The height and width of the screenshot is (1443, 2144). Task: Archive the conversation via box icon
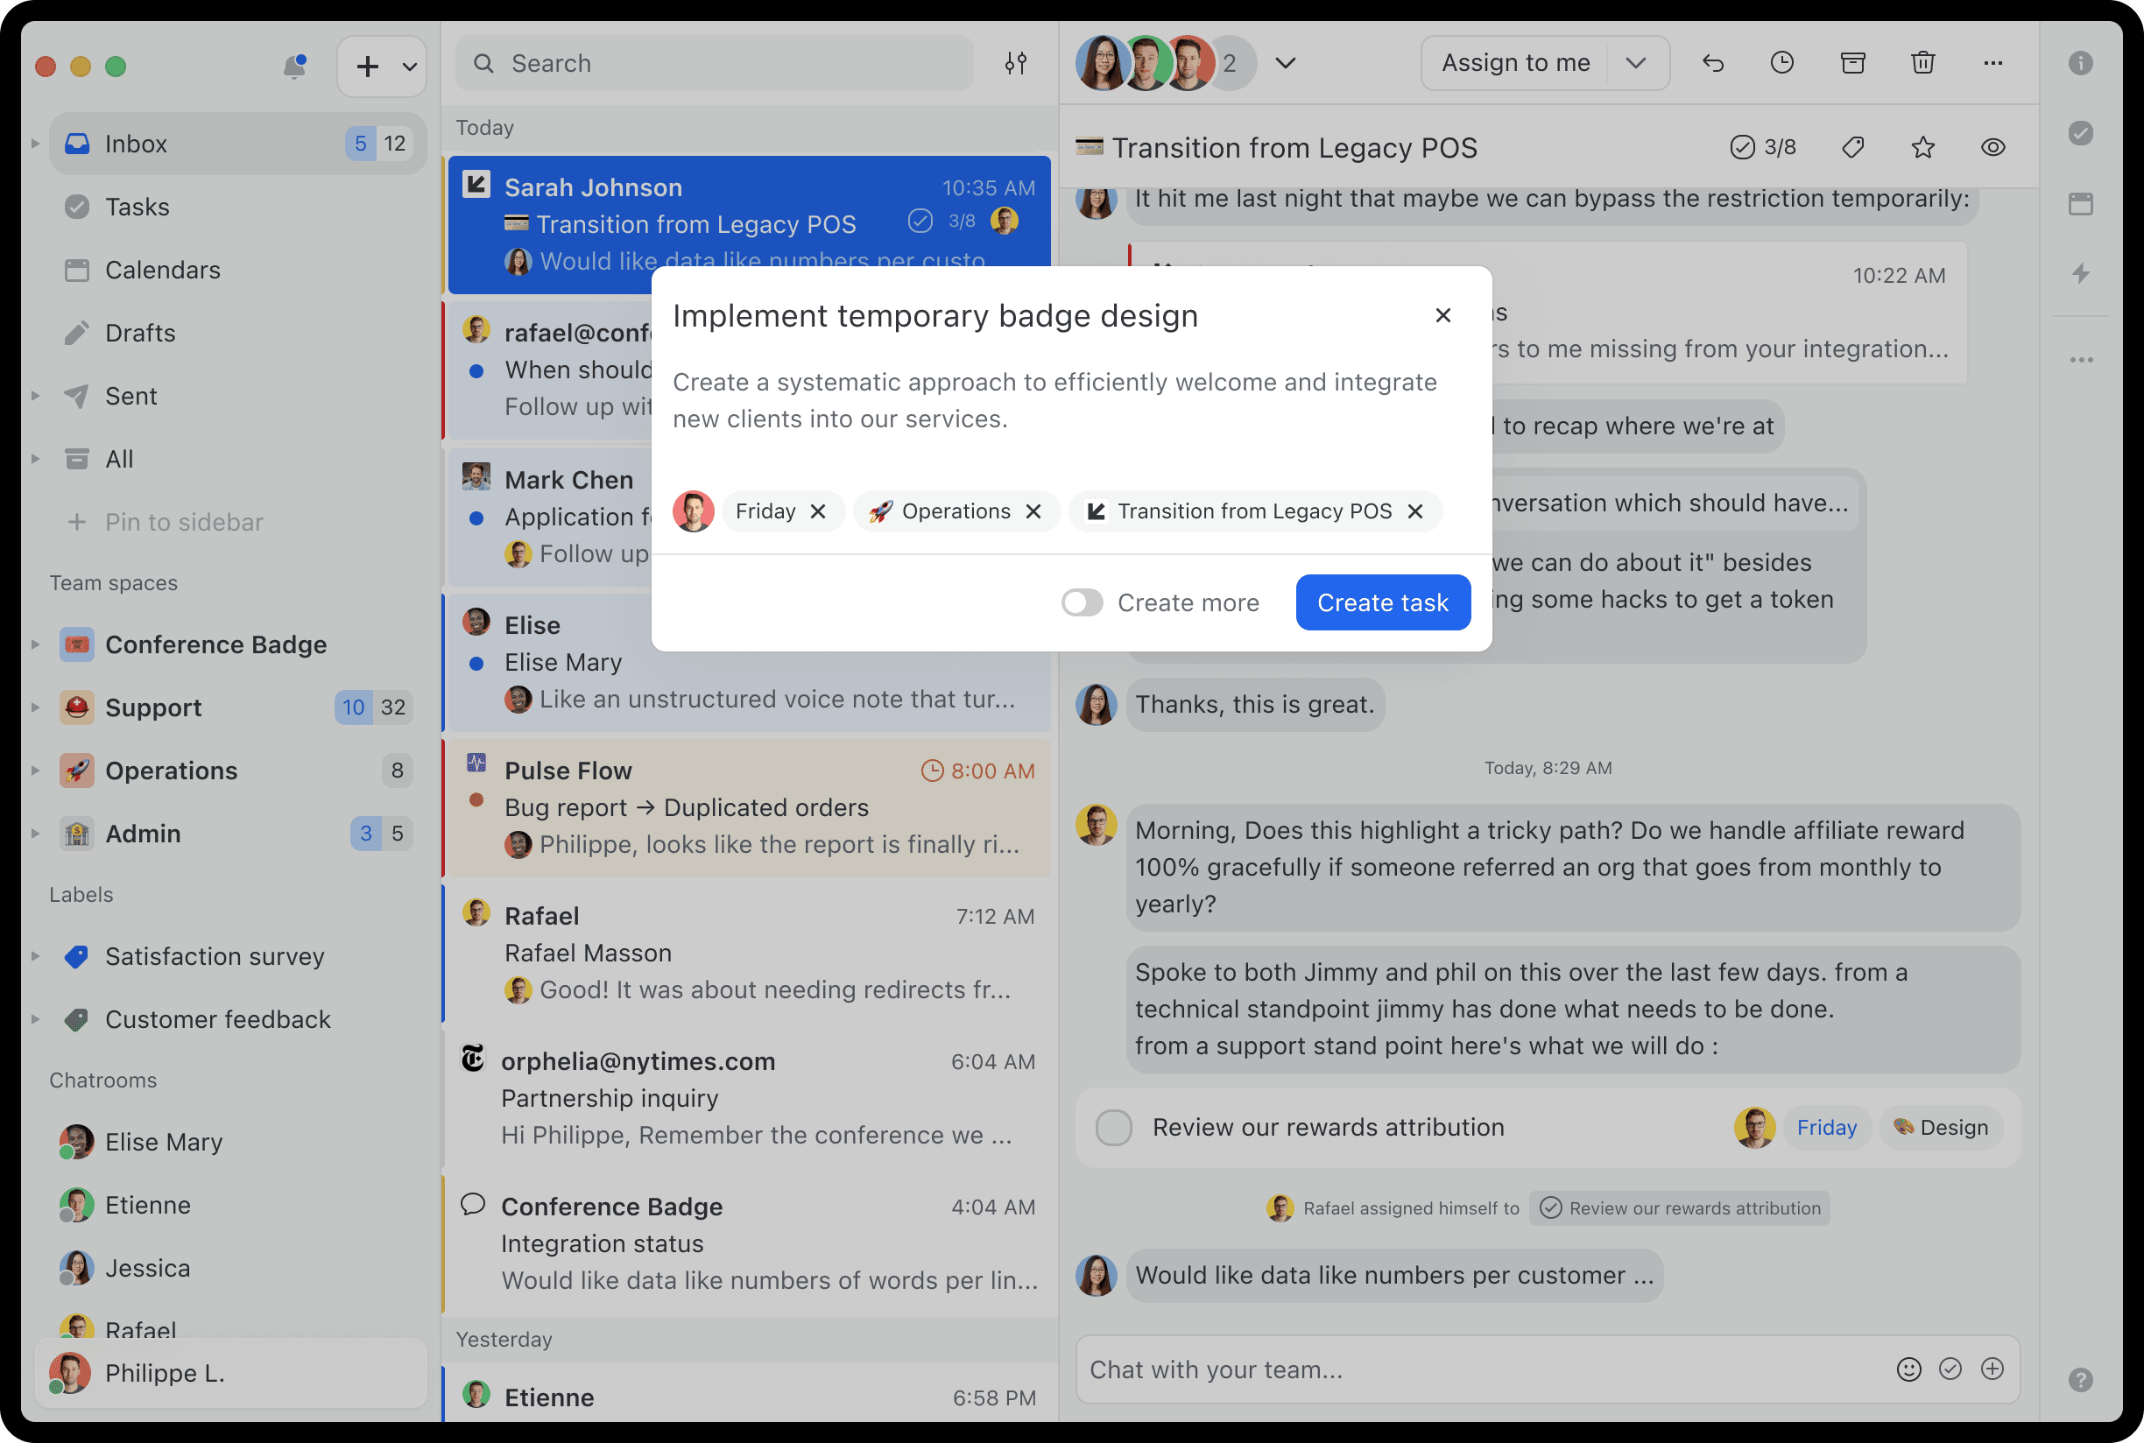(1852, 62)
